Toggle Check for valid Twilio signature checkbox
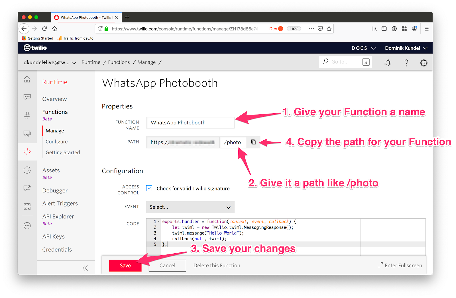This screenshot has width=456, height=298. click(149, 188)
